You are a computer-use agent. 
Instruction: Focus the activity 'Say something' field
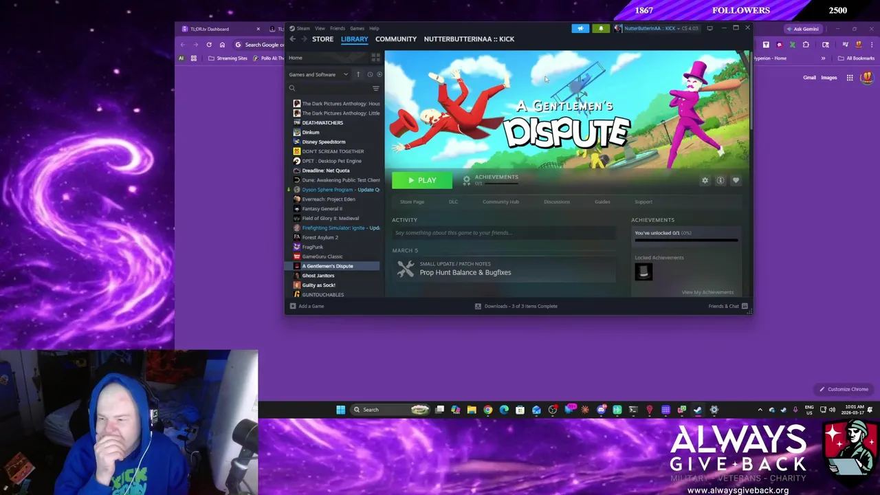(x=503, y=233)
